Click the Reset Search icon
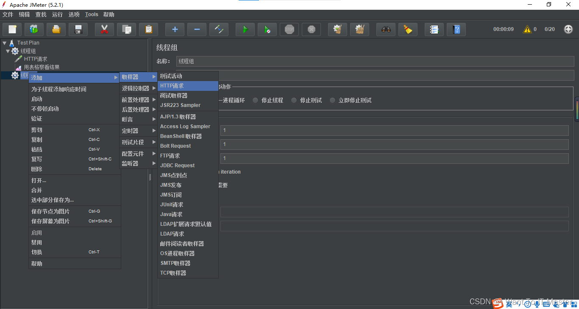The width and height of the screenshot is (579, 309). coord(408,29)
